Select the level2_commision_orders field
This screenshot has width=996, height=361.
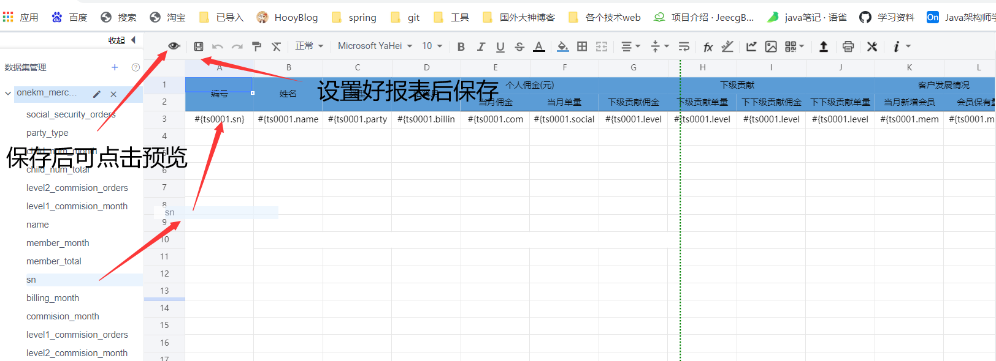(x=77, y=188)
